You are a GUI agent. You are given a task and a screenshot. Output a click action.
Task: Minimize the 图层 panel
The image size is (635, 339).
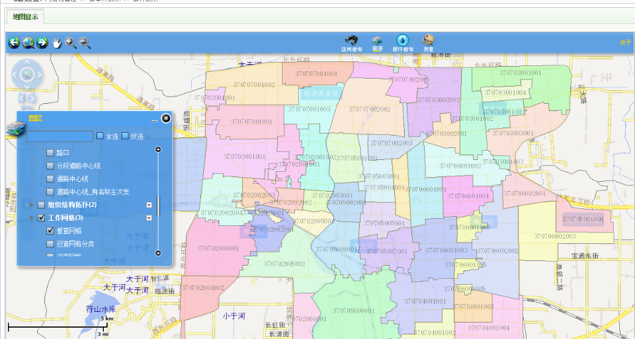pos(154,120)
